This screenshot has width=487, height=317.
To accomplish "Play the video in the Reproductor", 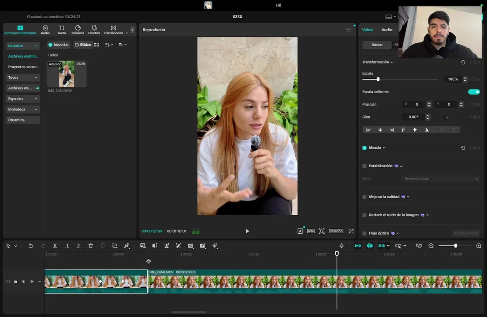I will point(247,231).
